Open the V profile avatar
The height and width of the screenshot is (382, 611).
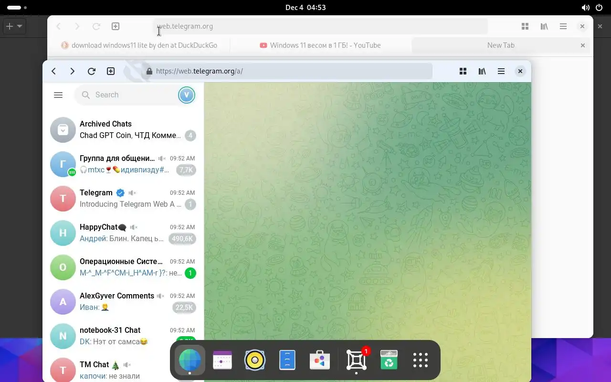click(x=187, y=95)
